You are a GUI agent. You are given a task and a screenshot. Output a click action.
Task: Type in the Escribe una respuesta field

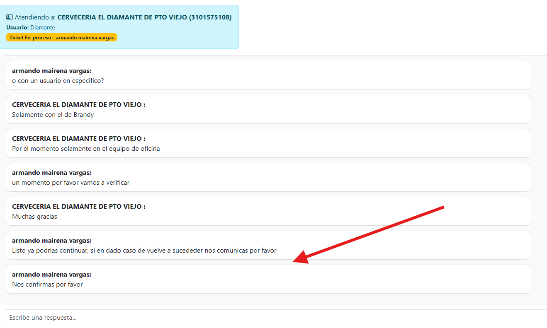274,318
